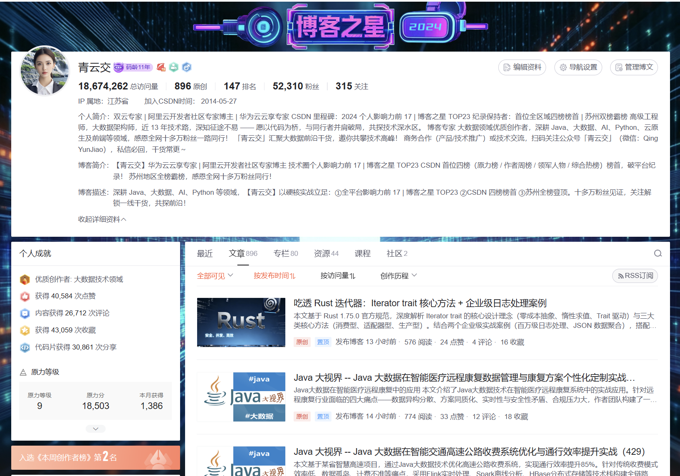Switch to the 社区 2 tab
Screen dimensions: 680x476
coord(397,253)
